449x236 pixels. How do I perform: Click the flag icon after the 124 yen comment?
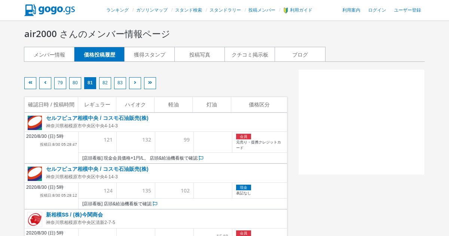[x=155, y=204]
